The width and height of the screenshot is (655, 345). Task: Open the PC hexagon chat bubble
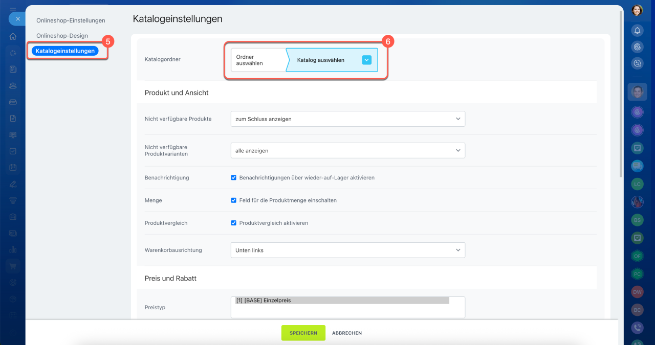(x=637, y=274)
